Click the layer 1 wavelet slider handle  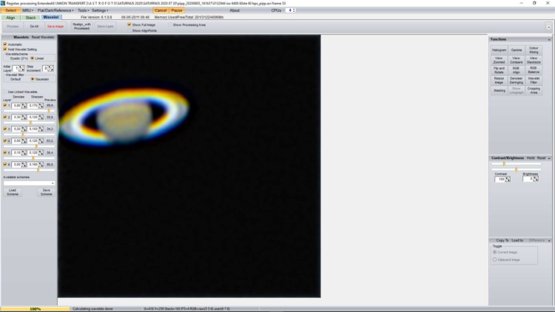tap(49, 111)
